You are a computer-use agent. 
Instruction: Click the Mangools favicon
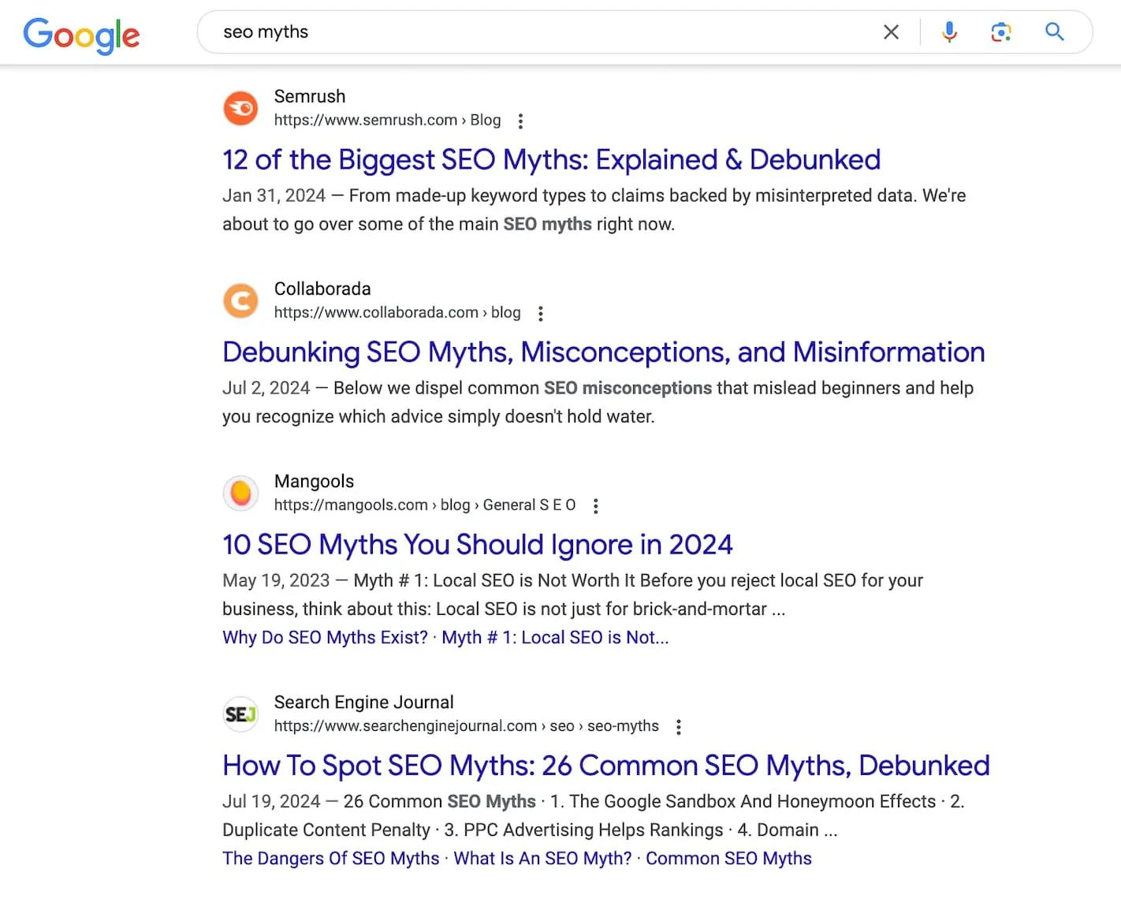(240, 493)
